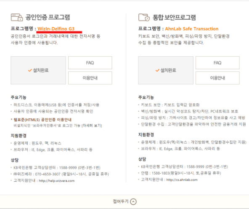
Task: Click 사용자 인증에 사용되는 공인인증 전자서명 확인 line
Action: tap(53, 111)
